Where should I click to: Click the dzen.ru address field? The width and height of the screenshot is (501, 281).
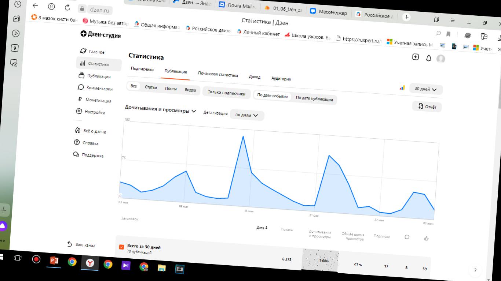[100, 10]
